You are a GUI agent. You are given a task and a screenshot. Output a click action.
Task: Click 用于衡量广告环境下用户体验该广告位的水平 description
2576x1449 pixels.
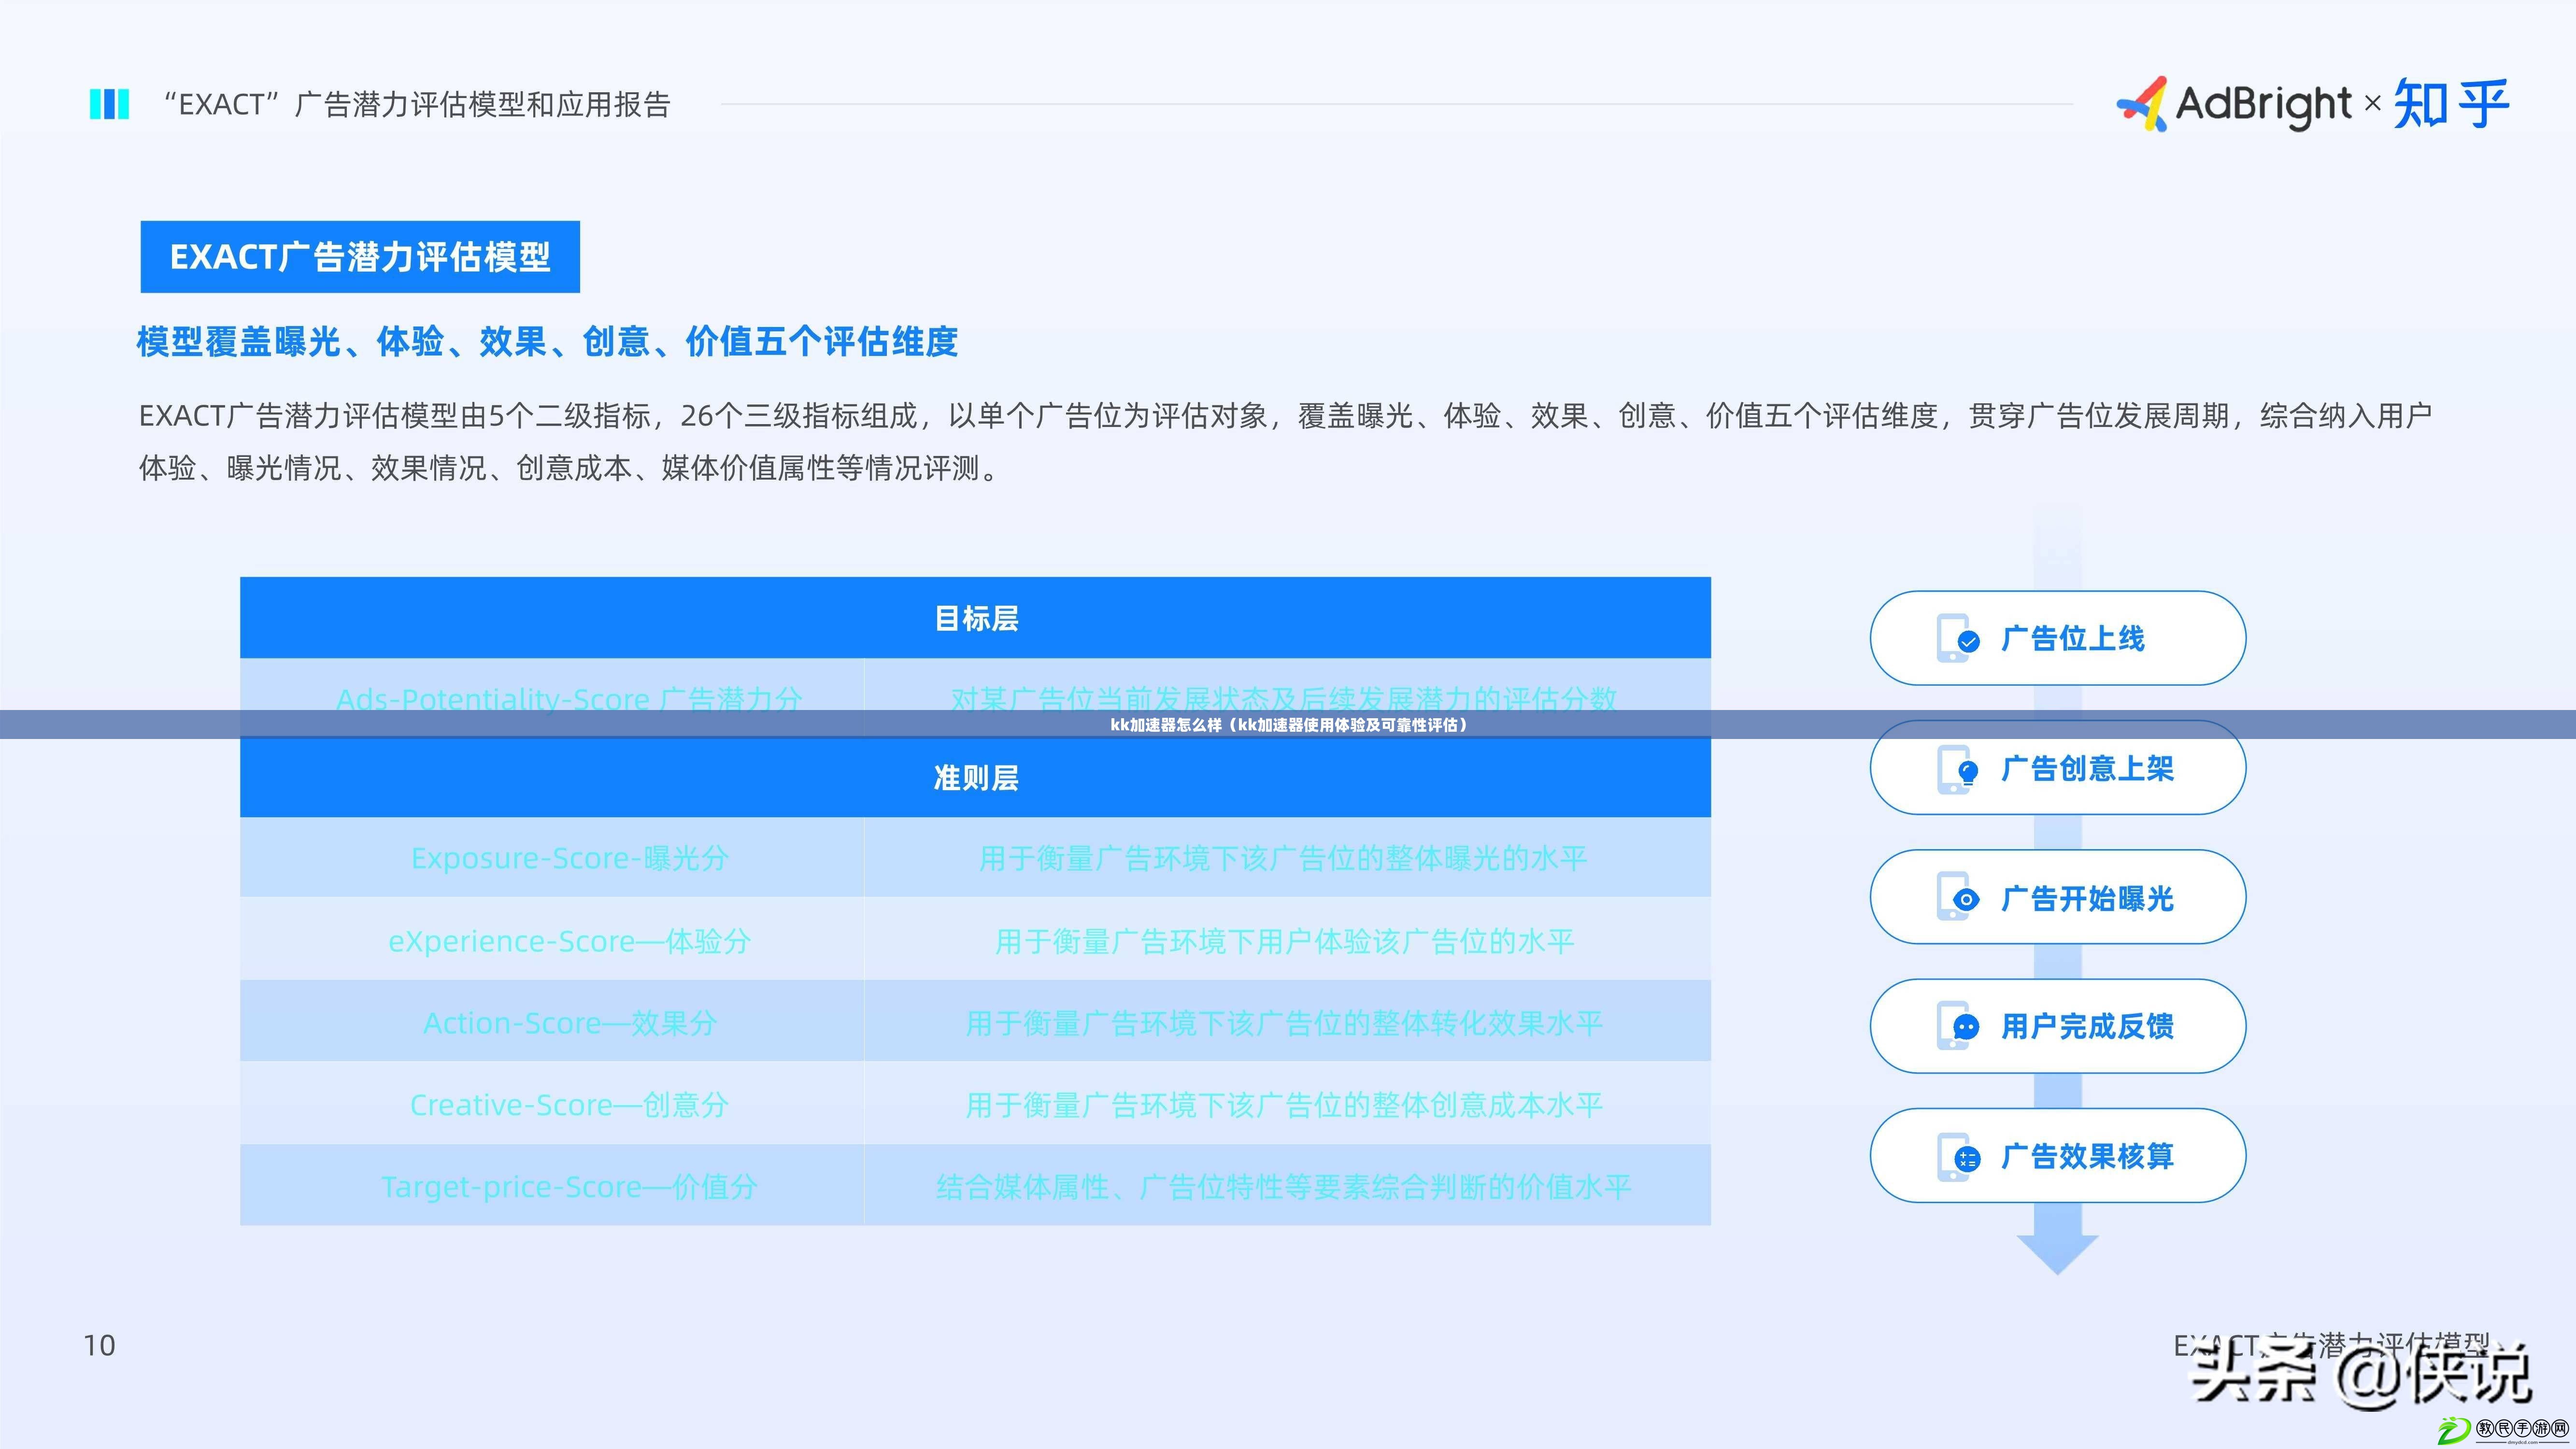coord(1284,941)
